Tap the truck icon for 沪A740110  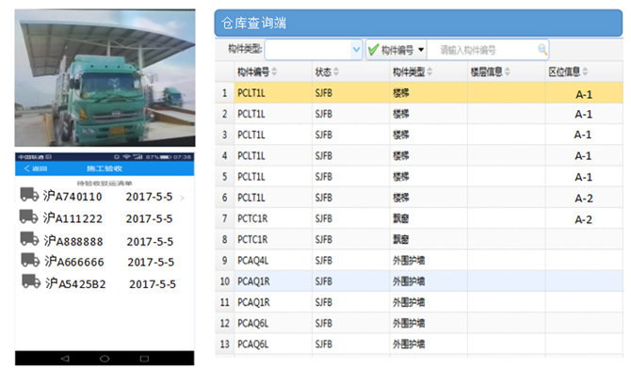pos(29,194)
